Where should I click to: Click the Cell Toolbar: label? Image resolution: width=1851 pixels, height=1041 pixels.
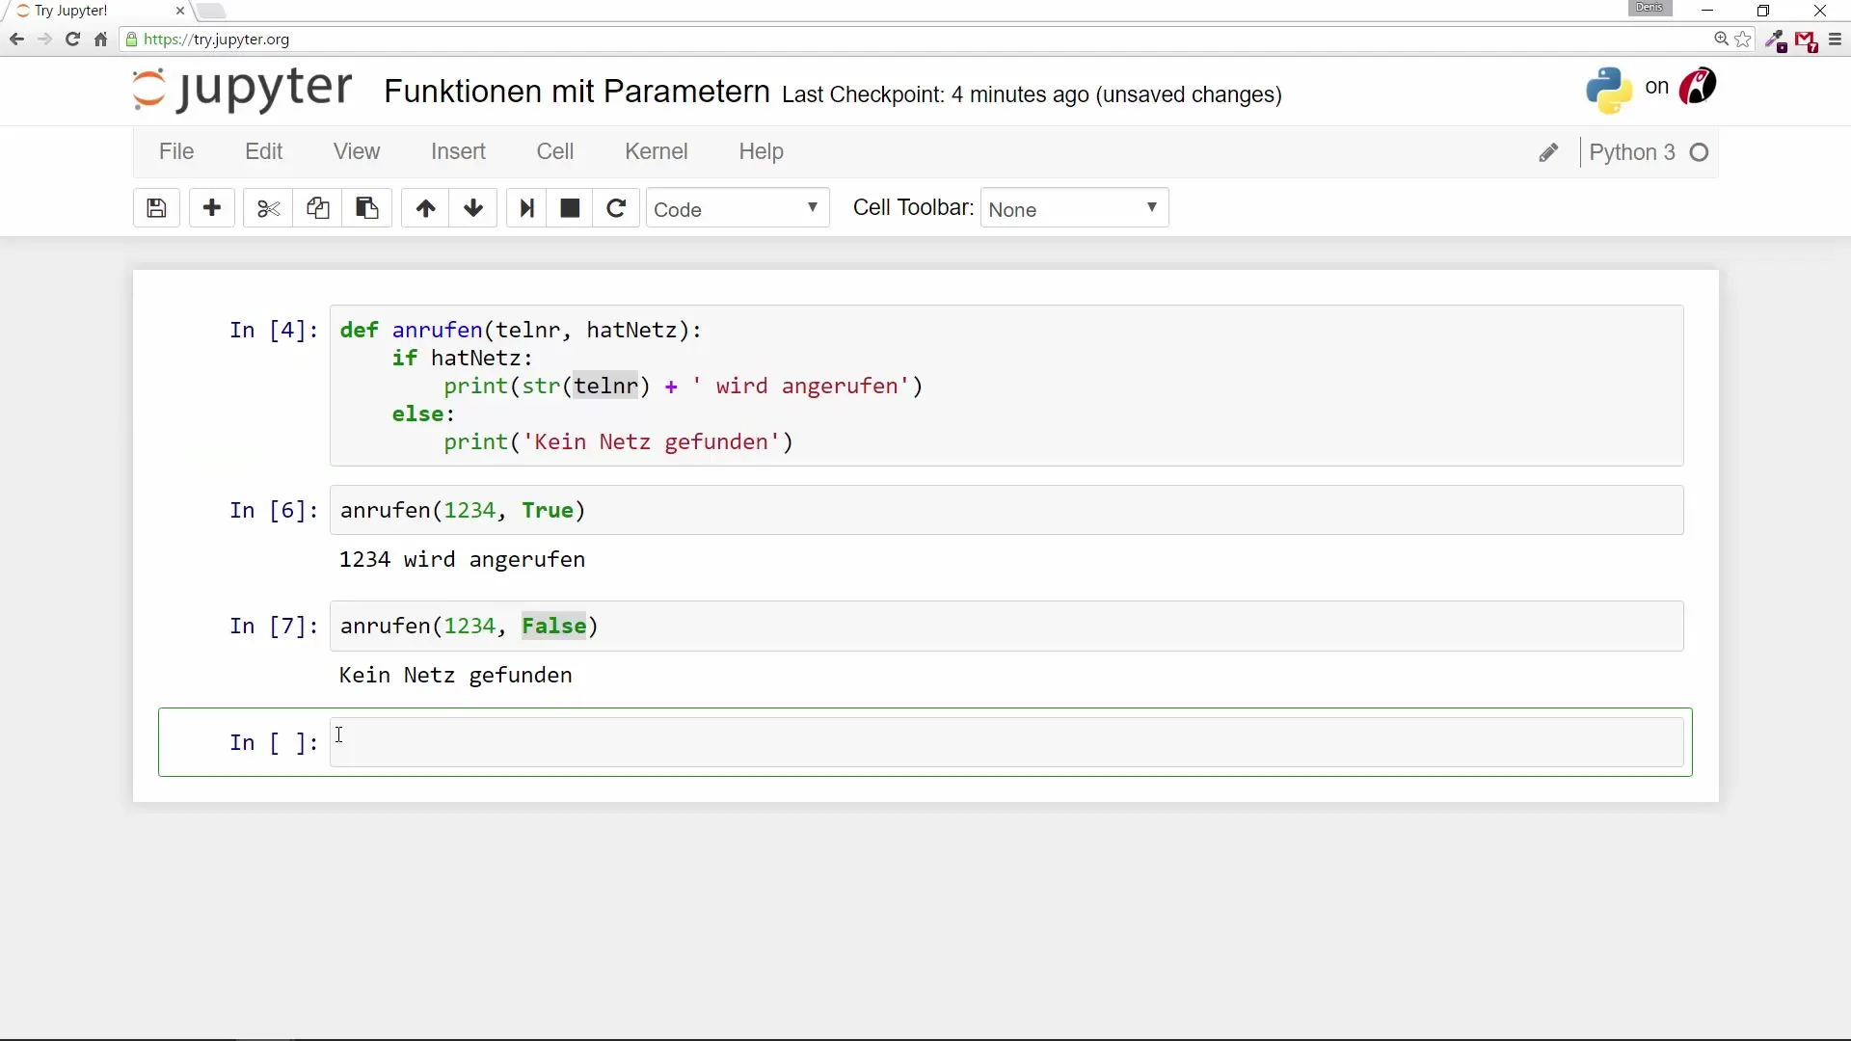(x=913, y=208)
